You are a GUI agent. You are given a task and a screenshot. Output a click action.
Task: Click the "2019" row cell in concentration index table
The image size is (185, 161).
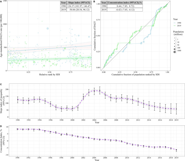click(104, 10)
